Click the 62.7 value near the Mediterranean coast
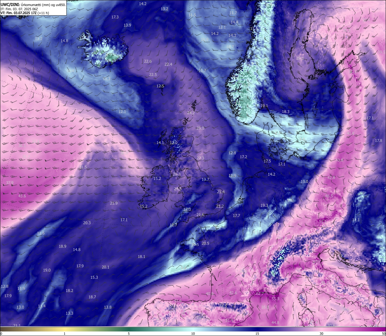The height and width of the screenshot is (336, 386). 260,294
